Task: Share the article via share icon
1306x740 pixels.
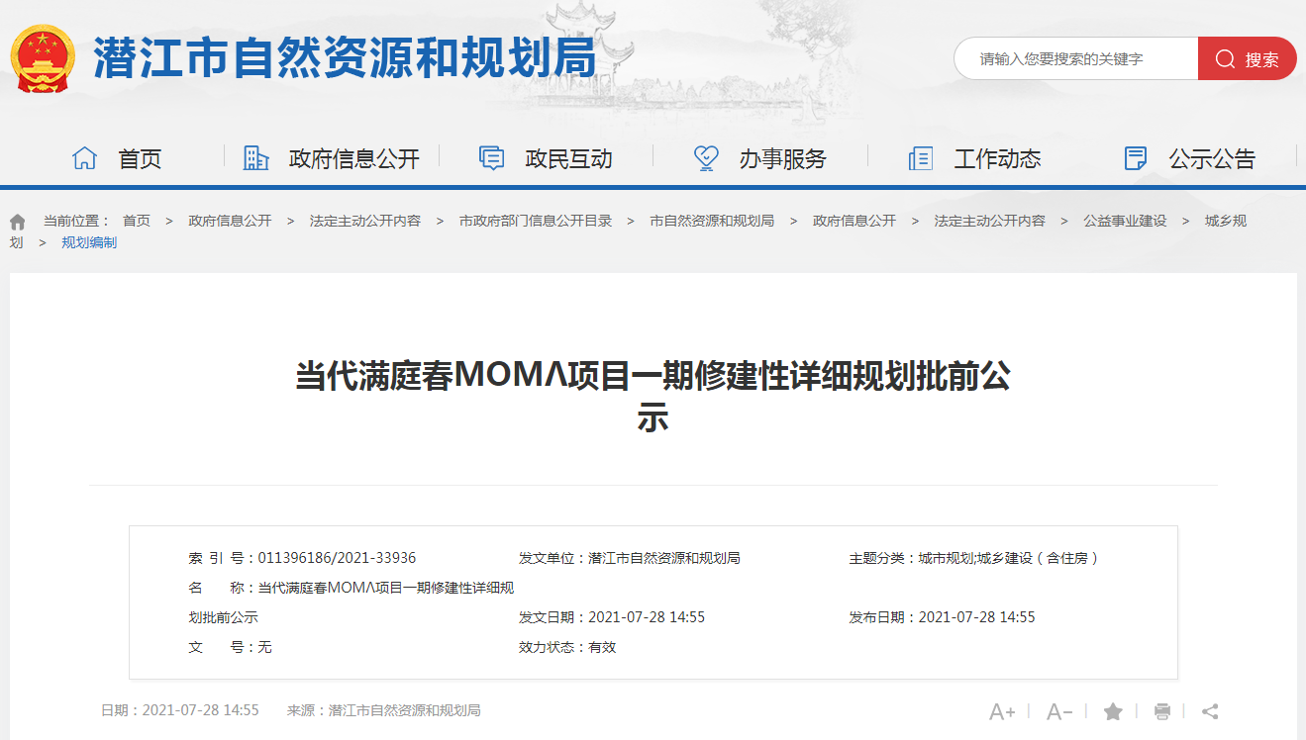Action: point(1210,711)
